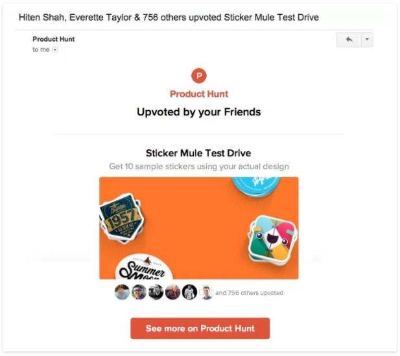Click the round Product Hunt P logo
The width and height of the screenshot is (400, 356).
coord(199,75)
